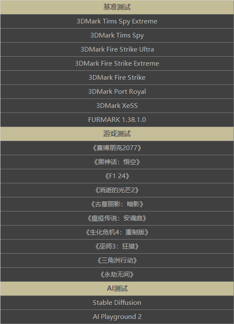The height and width of the screenshot is (324, 234).
Task: Click the 3DMark XeSS entry
Action: click(117, 106)
